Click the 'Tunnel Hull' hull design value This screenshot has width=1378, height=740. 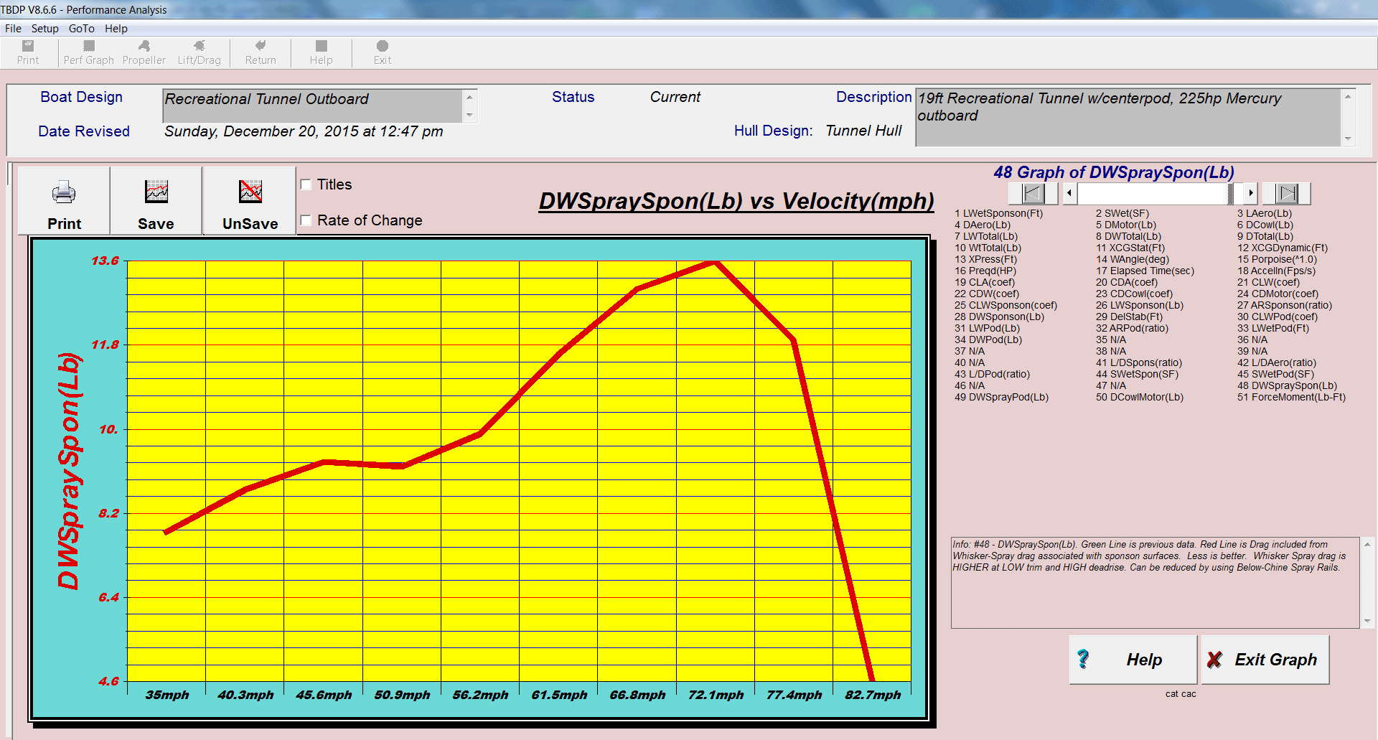tap(863, 131)
